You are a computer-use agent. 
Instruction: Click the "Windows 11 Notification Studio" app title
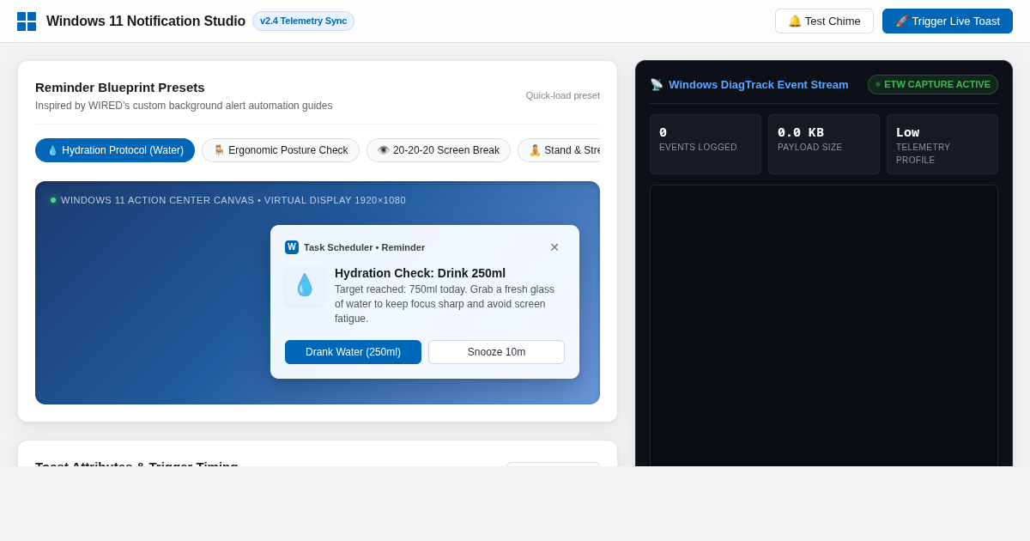coord(146,21)
